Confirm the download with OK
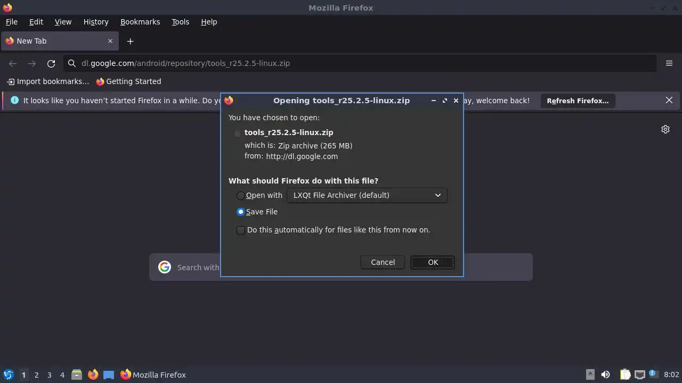 [x=433, y=262]
